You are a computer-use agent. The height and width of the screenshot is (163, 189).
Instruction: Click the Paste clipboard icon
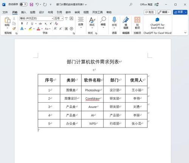tap(7, 20)
